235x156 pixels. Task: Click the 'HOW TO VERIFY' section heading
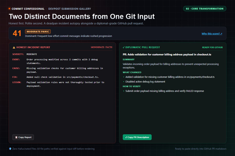coord(131,86)
